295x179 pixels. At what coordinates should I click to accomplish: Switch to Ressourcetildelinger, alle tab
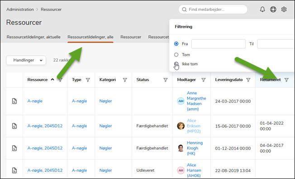(90, 37)
